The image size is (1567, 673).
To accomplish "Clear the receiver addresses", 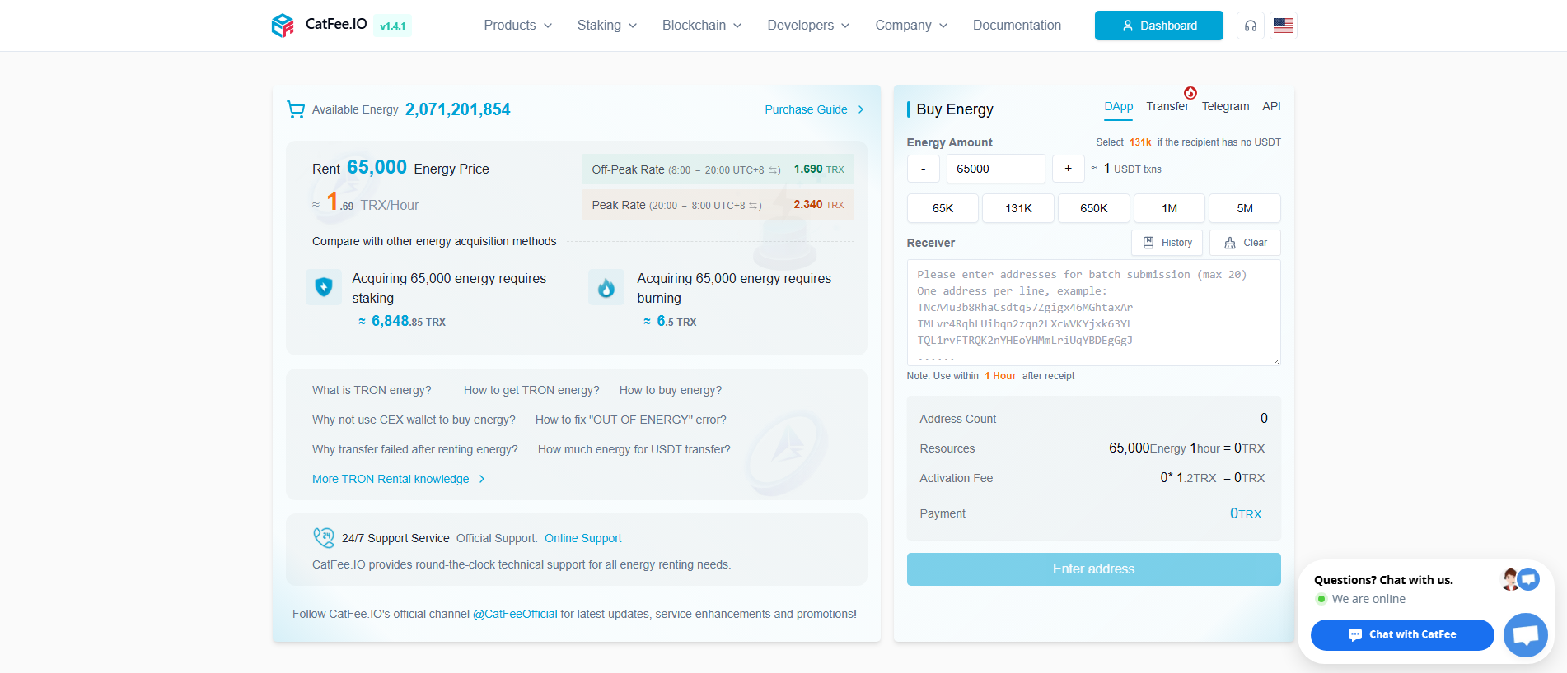I will [1245, 243].
